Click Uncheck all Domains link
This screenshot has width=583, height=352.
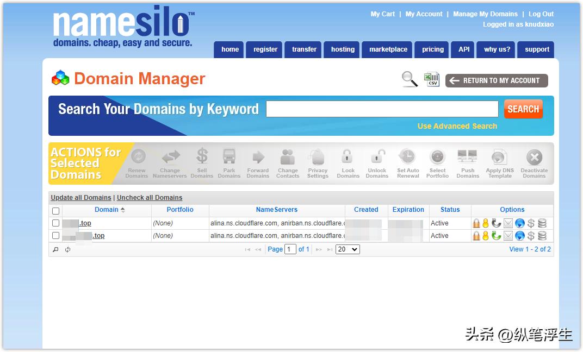click(x=150, y=198)
